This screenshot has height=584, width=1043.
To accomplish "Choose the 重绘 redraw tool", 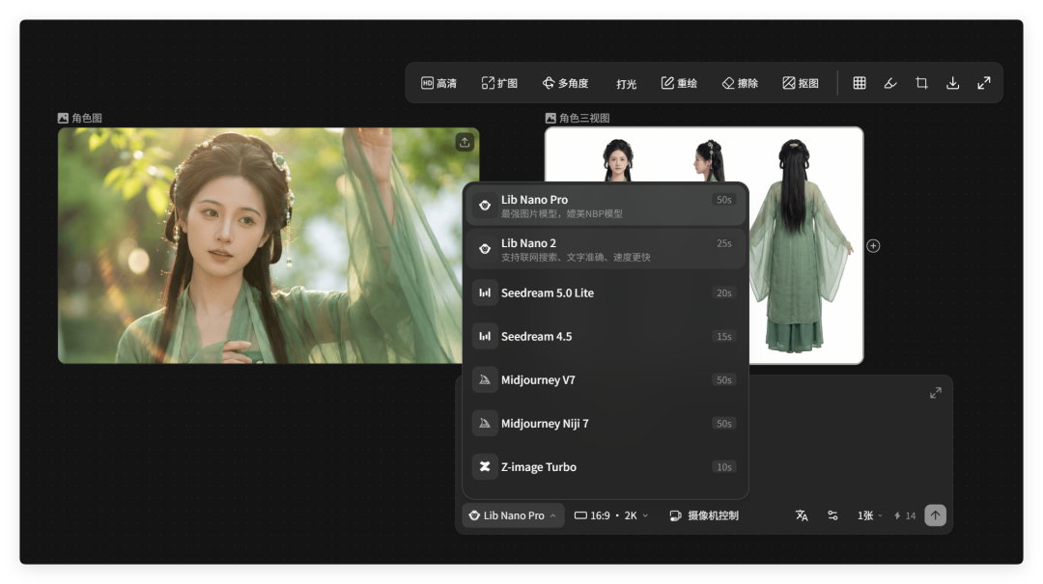I will click(679, 84).
